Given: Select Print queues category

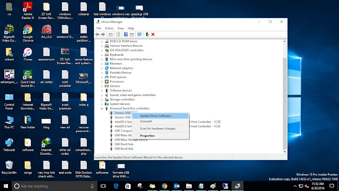Looking at the screenshot, I should tap(118, 77).
